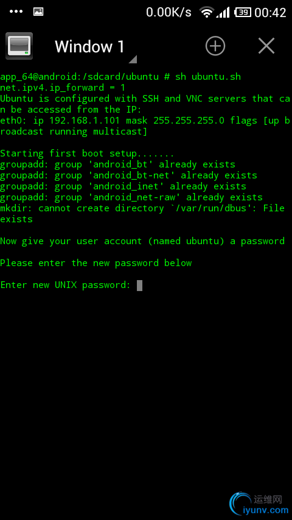The height and width of the screenshot is (520, 292).
Task: Tap the Wi-Fi signal icon
Action: (x=206, y=12)
